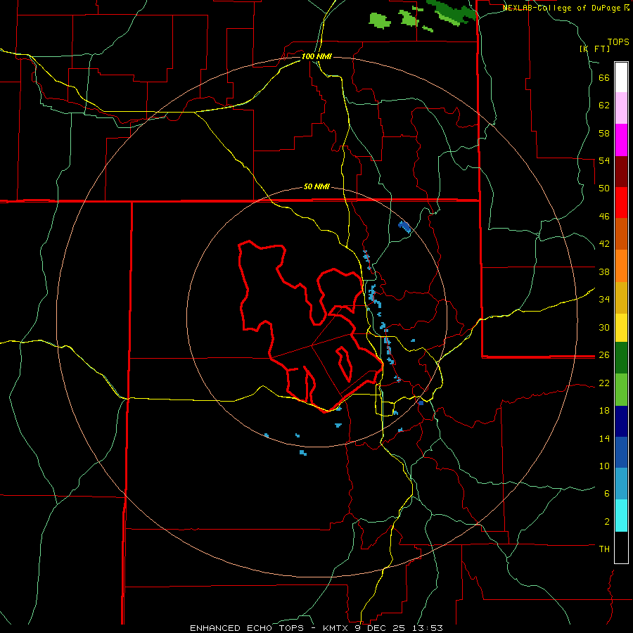Click the "26" legend value

pyautogui.click(x=604, y=355)
